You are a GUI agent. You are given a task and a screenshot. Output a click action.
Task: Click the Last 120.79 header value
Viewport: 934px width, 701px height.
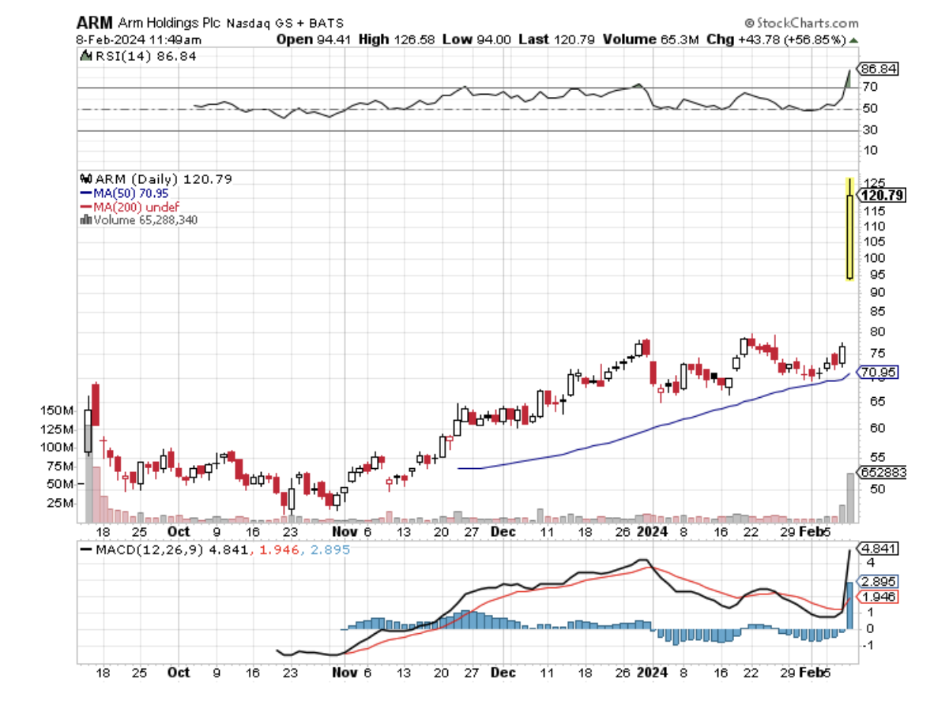coord(556,39)
